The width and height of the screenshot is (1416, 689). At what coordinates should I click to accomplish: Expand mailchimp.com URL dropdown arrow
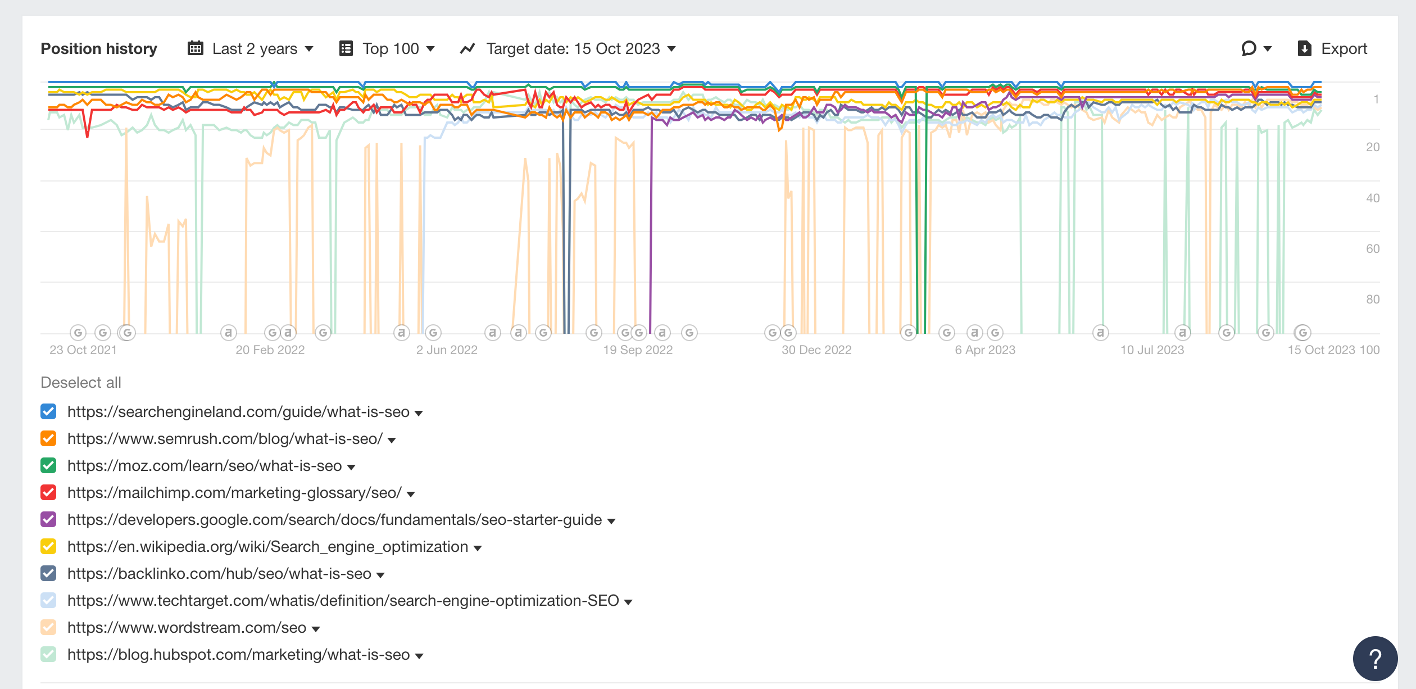pos(411,494)
